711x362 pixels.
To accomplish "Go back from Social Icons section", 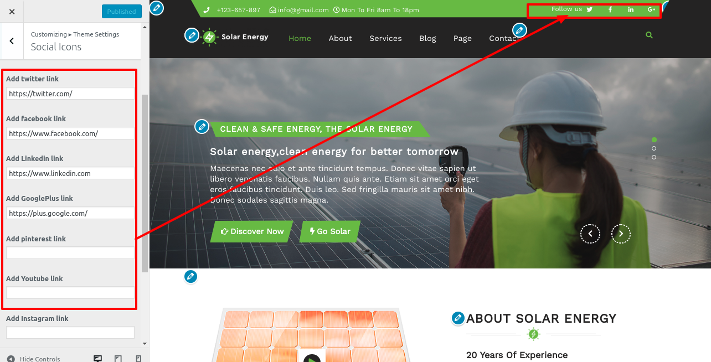I will click(x=12, y=41).
